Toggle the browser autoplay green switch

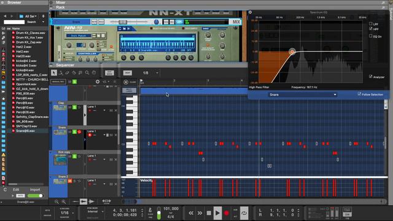click(x=35, y=196)
